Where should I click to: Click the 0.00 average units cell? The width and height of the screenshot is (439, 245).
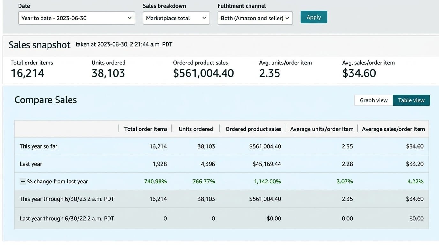click(x=347, y=219)
